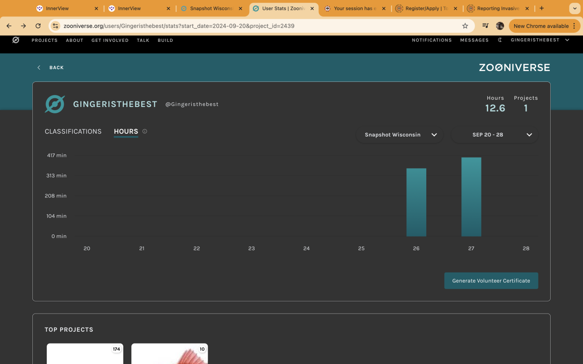Click New Chrome available update button
Screen dimensions: 583x364
click(544, 26)
